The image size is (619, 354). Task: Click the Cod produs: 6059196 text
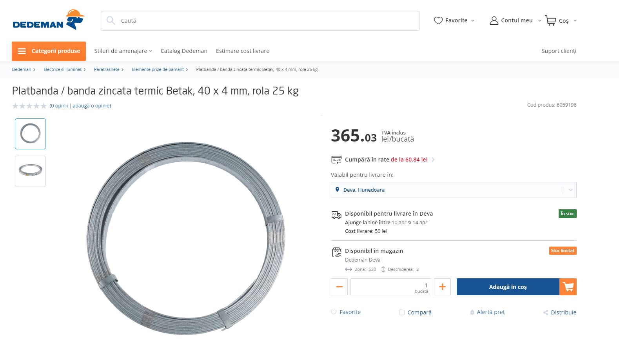[x=552, y=105]
